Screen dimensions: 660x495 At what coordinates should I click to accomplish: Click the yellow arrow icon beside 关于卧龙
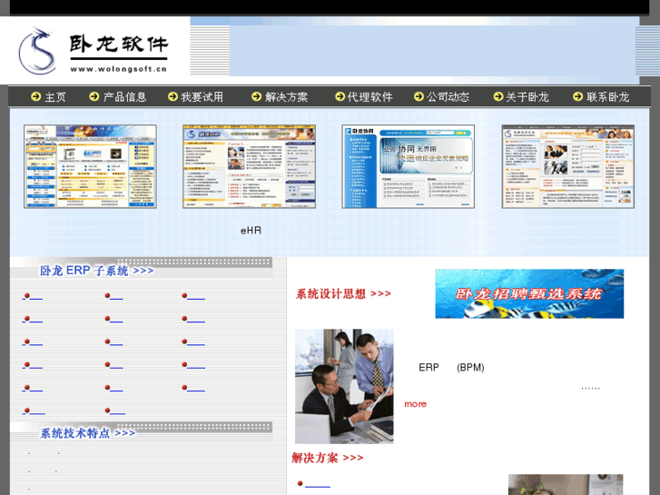(x=497, y=96)
